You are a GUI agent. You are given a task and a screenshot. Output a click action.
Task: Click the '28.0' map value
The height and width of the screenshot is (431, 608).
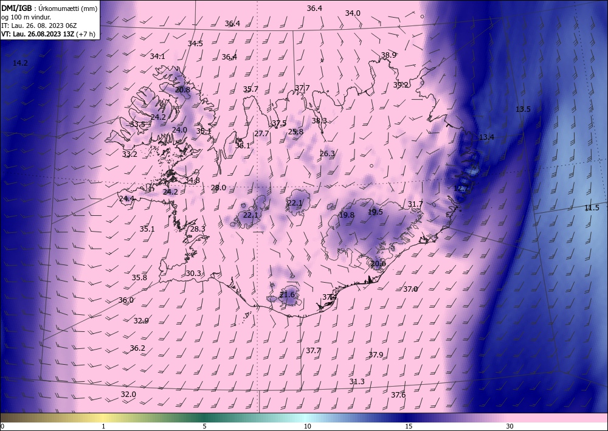tap(218, 188)
